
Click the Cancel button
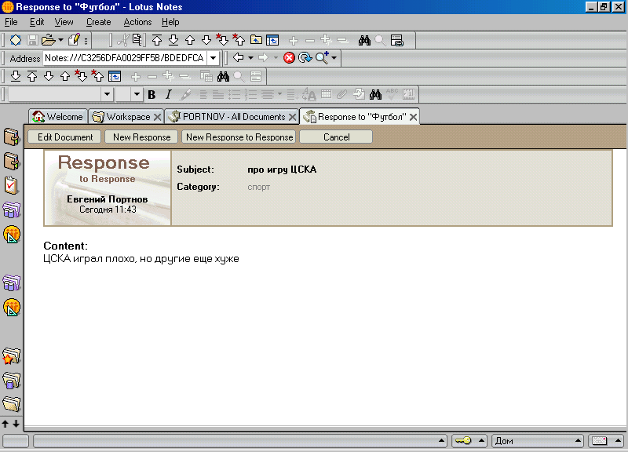point(336,137)
